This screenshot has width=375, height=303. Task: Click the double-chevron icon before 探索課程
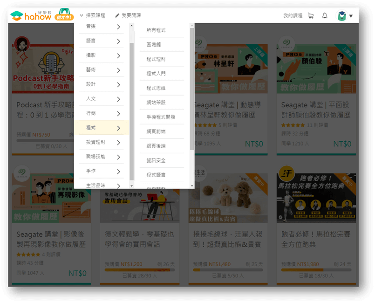pyautogui.click(x=82, y=15)
